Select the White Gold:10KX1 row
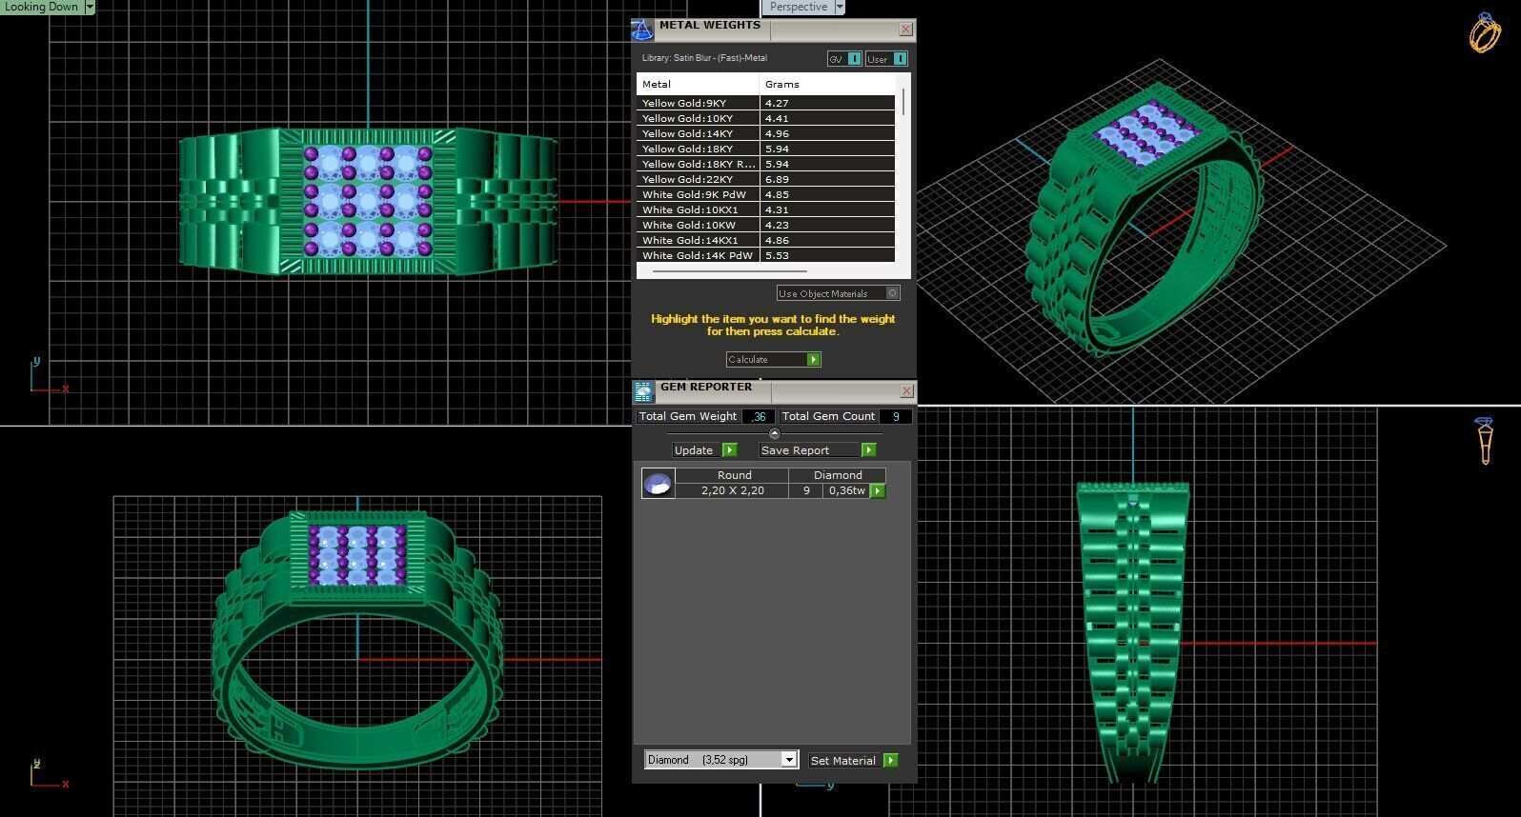 pyautogui.click(x=766, y=209)
